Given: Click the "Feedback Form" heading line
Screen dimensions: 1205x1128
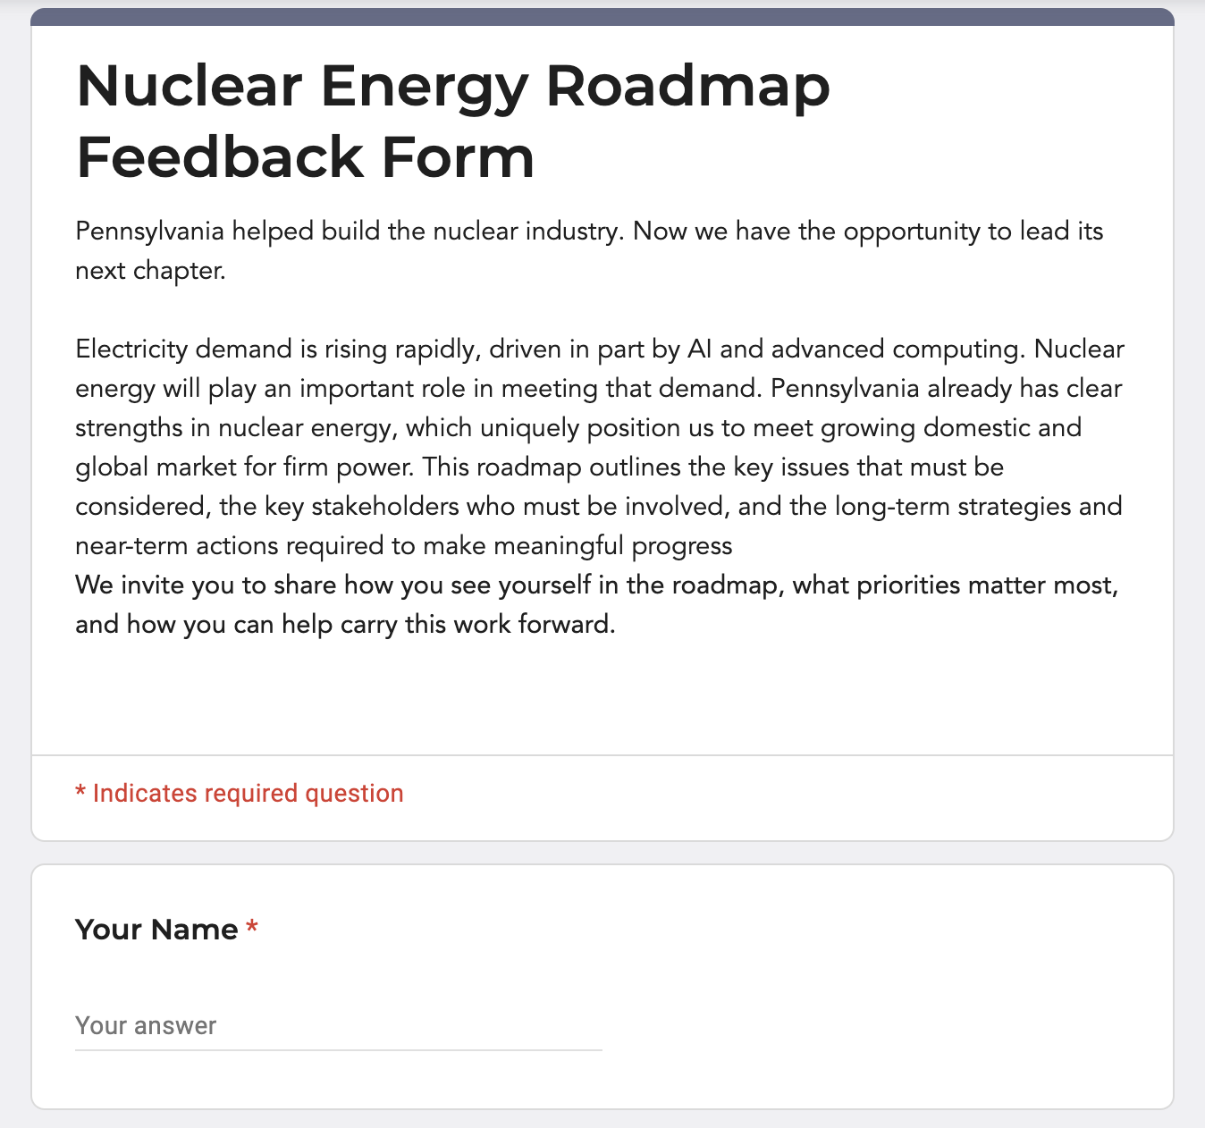Looking at the screenshot, I should 306,157.
